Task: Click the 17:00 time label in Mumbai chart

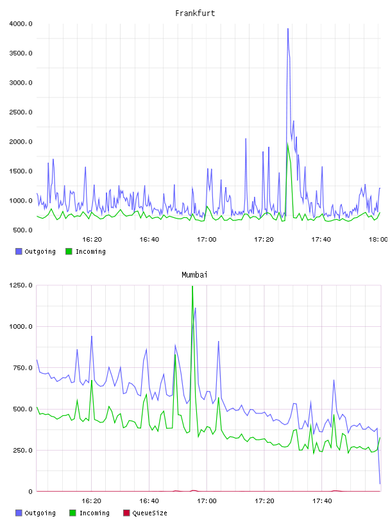Action: [207, 501]
